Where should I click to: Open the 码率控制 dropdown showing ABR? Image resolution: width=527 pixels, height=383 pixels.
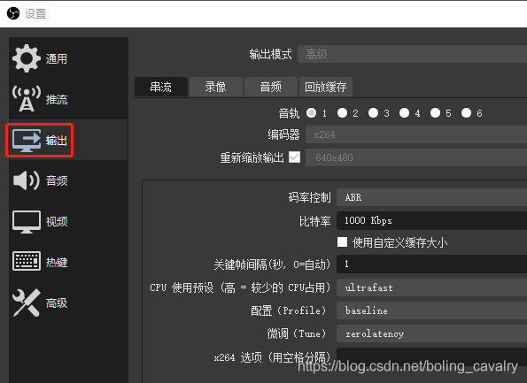pos(431,197)
